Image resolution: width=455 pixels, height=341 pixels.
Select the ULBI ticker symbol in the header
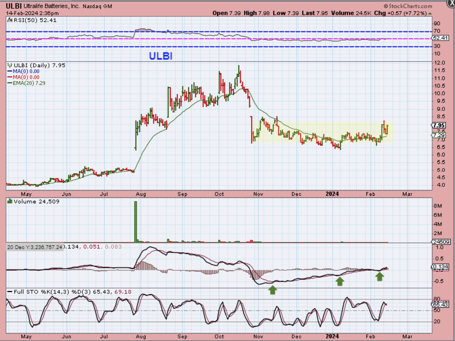tap(14, 6)
